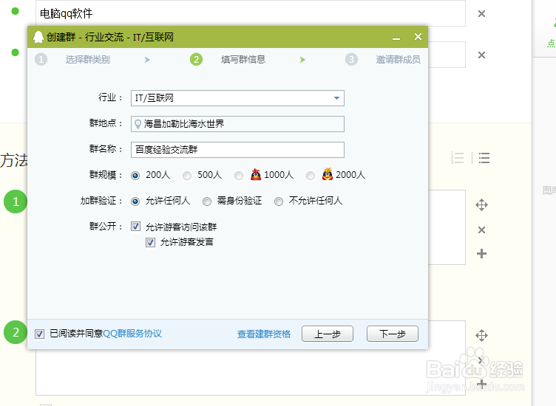Image resolution: width=556 pixels, height=406 pixels.
Task: Click the red penguin VIP icon by 1000人
Action: pos(256,174)
